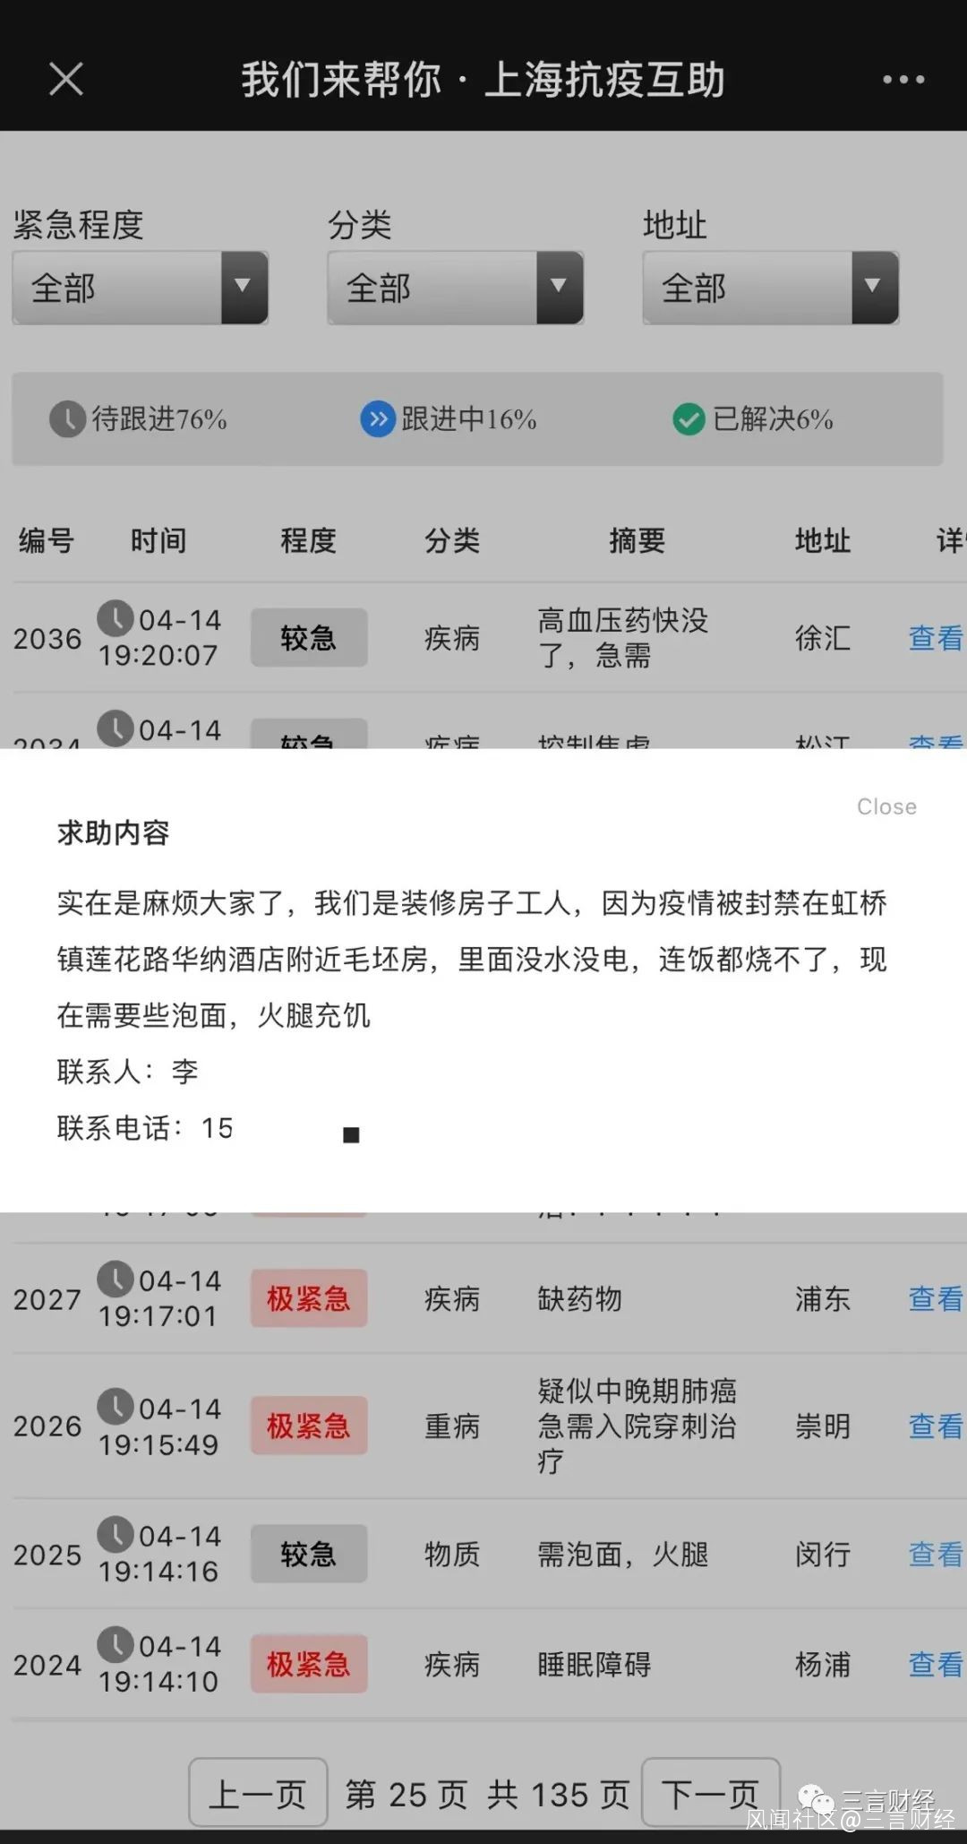This screenshot has width=967, height=1844.
Task: Click the clock icon on row 2024
Action: tap(116, 1644)
